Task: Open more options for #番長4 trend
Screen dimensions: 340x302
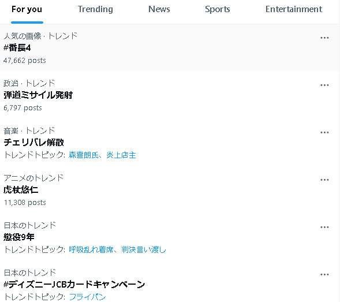Action: (324, 38)
